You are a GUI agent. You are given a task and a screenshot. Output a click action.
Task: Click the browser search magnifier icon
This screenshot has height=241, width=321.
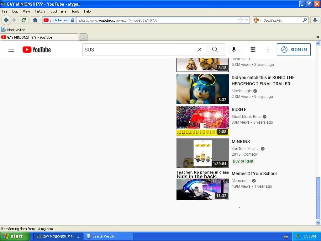tap(305, 20)
